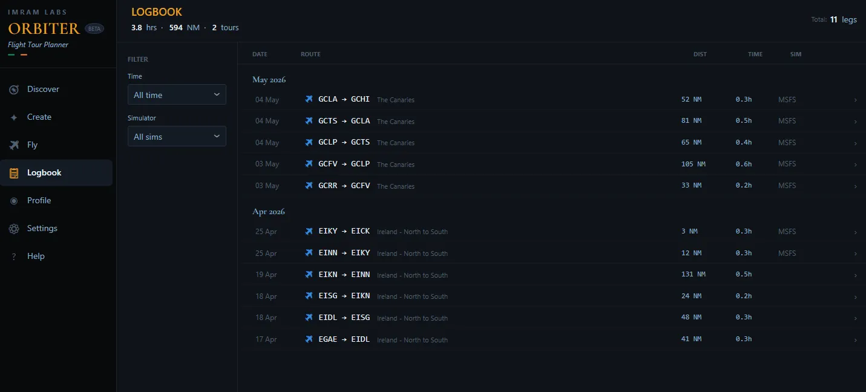Open the EISG → EIKN route

344,296
